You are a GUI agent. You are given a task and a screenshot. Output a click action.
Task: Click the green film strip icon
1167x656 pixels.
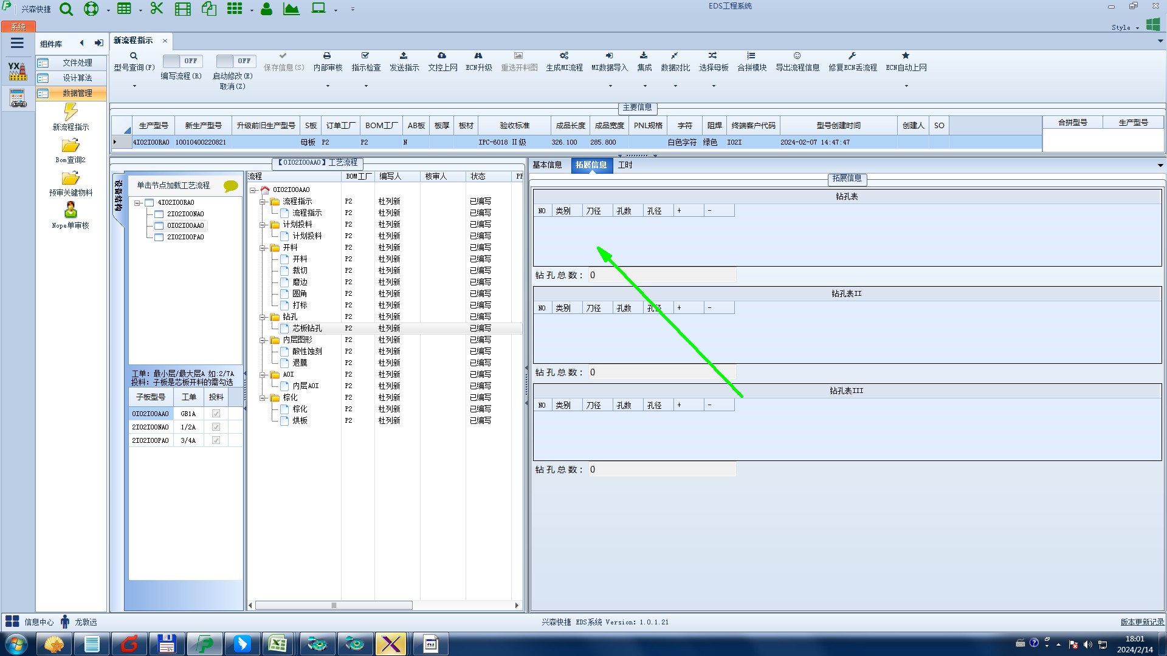click(183, 9)
